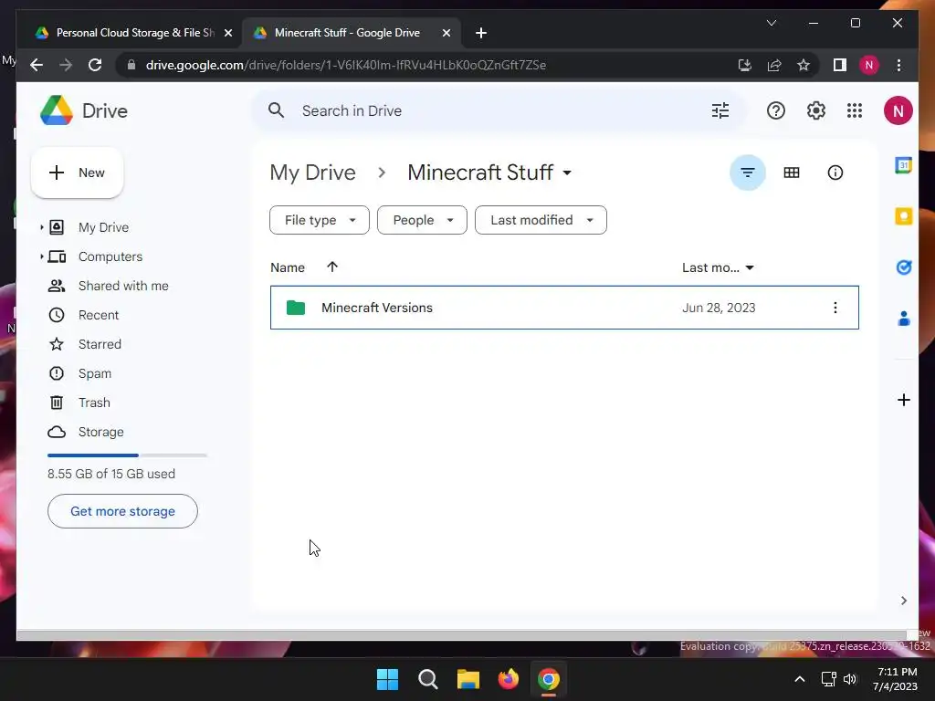This screenshot has height=701, width=935.
Task: Toggle the Chrome side panel button
Action: click(840, 65)
